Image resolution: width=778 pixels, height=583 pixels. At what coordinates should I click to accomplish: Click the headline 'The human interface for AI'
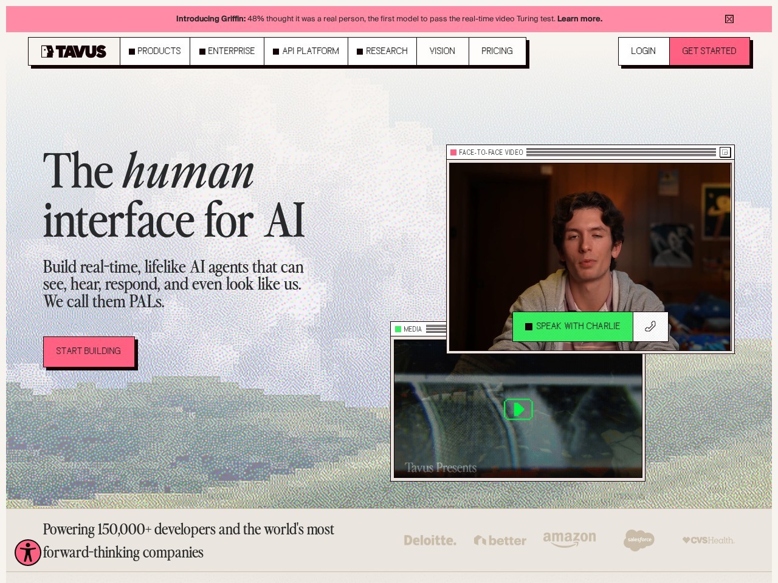[174, 196]
